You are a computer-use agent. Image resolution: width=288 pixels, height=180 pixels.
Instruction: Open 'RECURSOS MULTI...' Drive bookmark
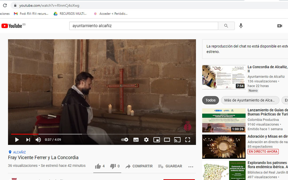tap(70, 14)
